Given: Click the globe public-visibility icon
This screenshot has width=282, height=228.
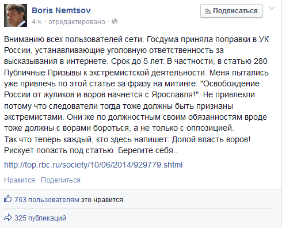Looking at the screenshot, I should 115,21.
